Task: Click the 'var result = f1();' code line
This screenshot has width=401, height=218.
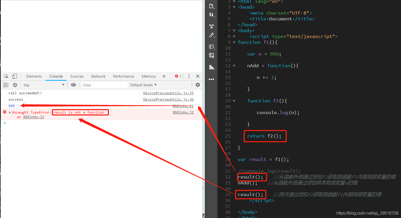Action: (263, 159)
